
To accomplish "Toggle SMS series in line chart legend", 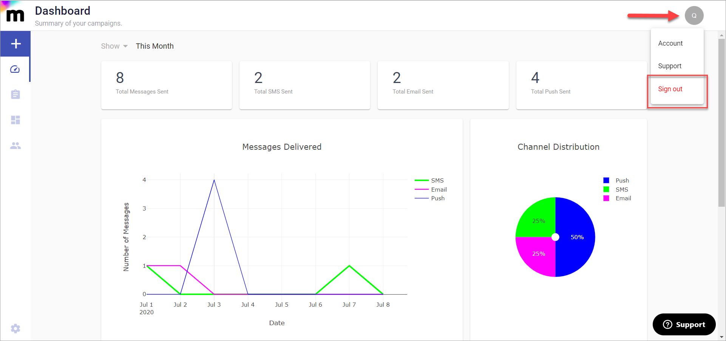I will point(429,180).
